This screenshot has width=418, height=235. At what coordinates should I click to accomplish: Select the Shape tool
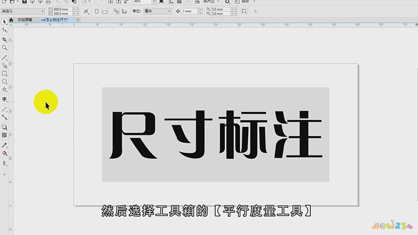coord(4,30)
